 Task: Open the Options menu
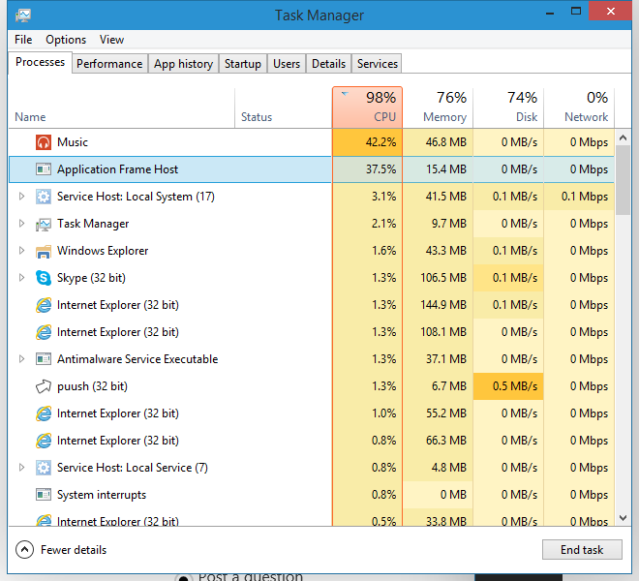66,40
